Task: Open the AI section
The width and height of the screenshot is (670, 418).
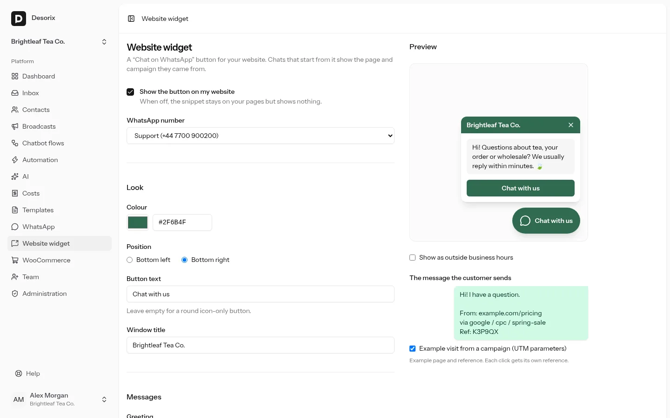Action: click(x=60, y=176)
